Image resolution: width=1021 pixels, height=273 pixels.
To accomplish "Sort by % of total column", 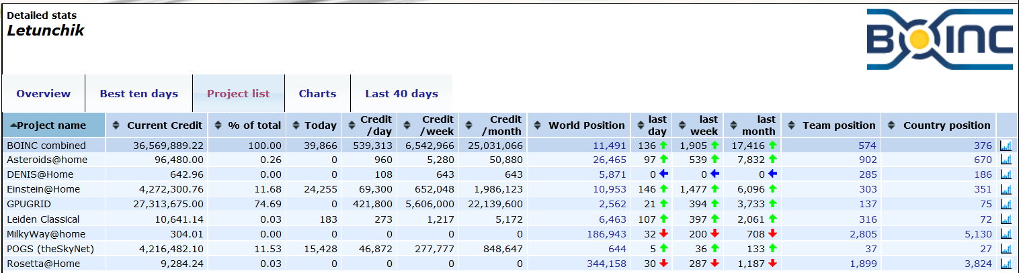I will point(248,125).
